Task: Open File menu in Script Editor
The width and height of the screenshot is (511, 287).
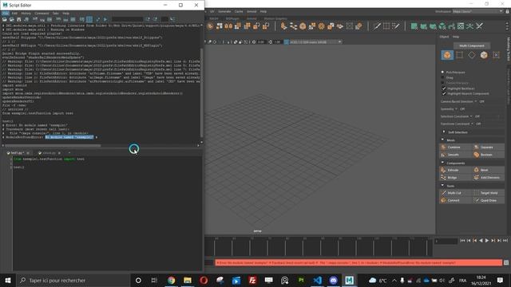Action: coord(6,14)
